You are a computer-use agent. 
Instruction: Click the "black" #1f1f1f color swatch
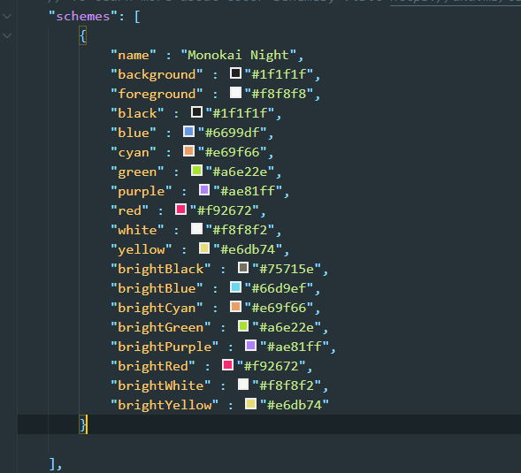click(x=196, y=112)
